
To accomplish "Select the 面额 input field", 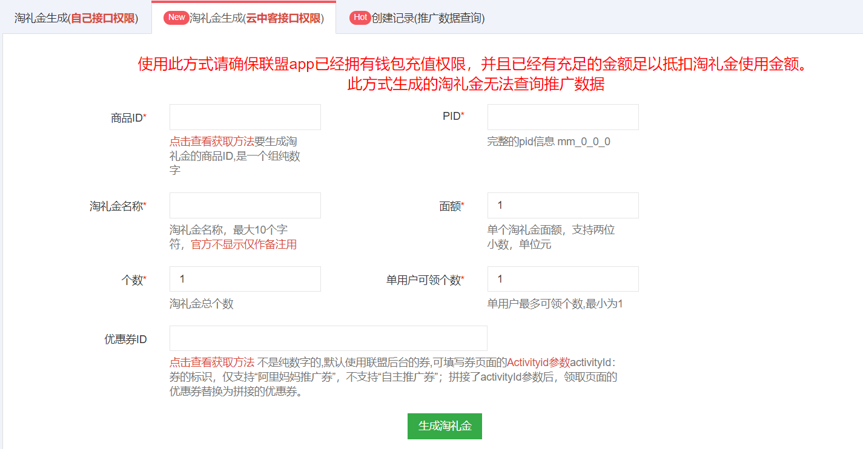I will coord(563,206).
